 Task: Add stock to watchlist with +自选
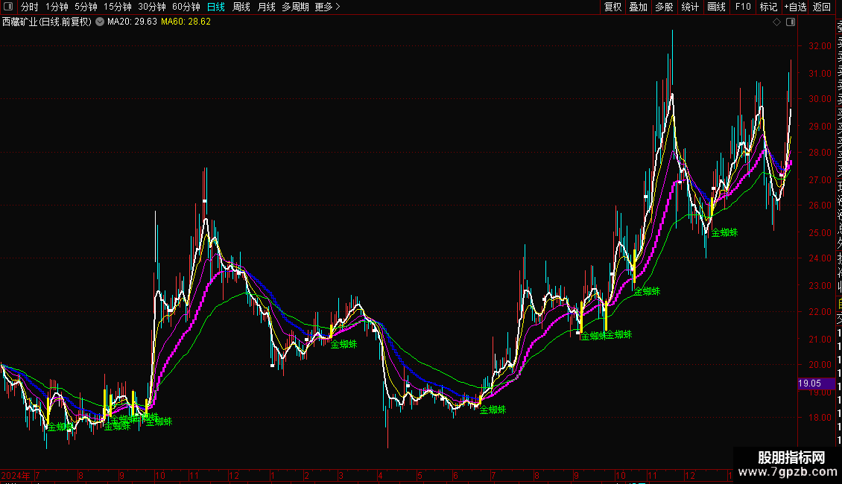[795, 7]
